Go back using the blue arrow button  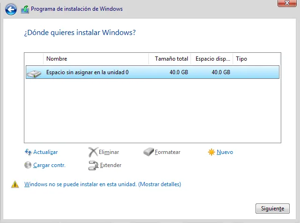click(11, 9)
